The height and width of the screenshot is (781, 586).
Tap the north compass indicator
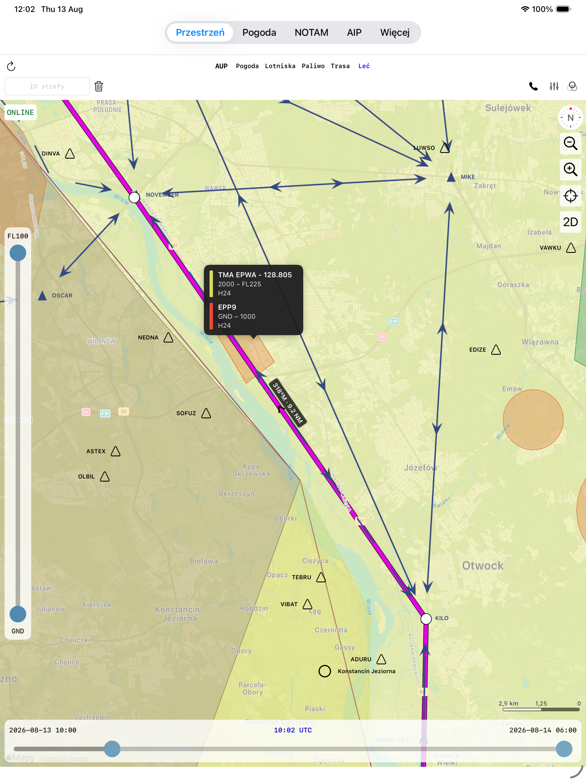[x=570, y=117]
